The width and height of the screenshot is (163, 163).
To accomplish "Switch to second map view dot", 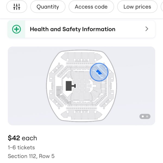I will click(147, 117).
